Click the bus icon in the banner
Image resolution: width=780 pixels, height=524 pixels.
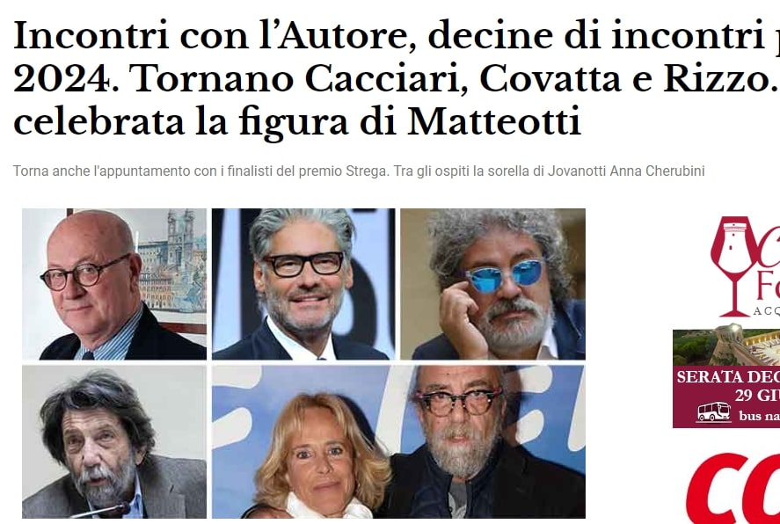click(x=714, y=412)
